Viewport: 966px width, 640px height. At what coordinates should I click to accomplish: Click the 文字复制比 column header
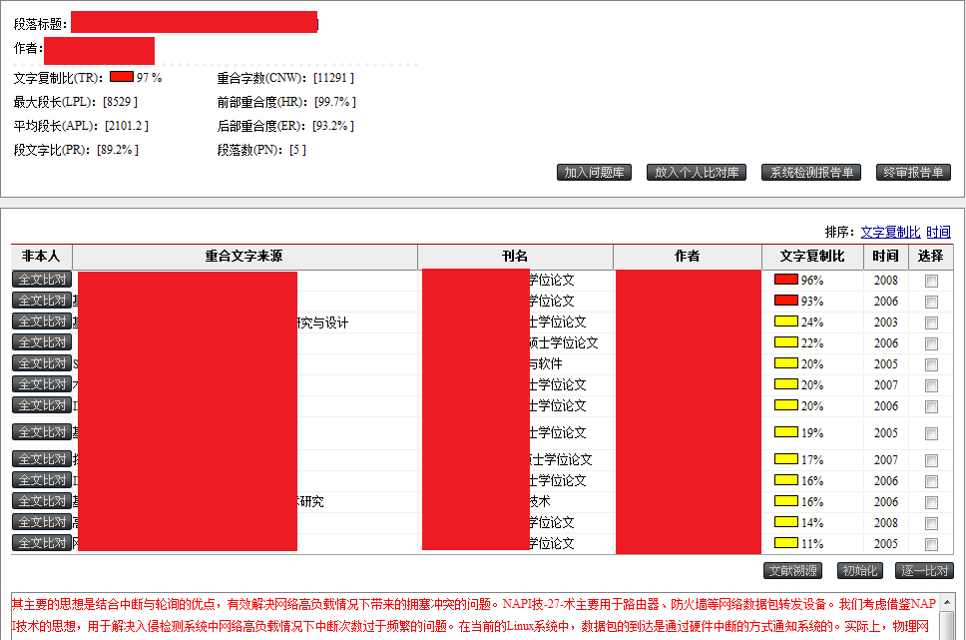(x=812, y=256)
